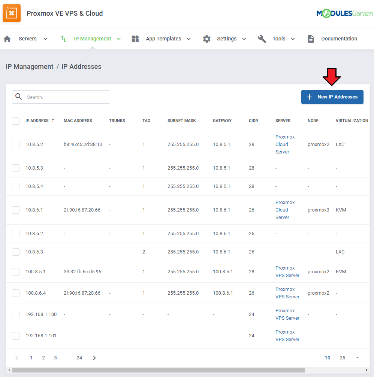Click the Documentation page icon
Image resolution: width=374 pixels, height=377 pixels.
pos(311,39)
